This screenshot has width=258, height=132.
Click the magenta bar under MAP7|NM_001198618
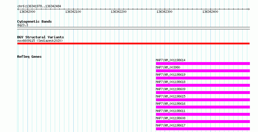pos(203,85)
